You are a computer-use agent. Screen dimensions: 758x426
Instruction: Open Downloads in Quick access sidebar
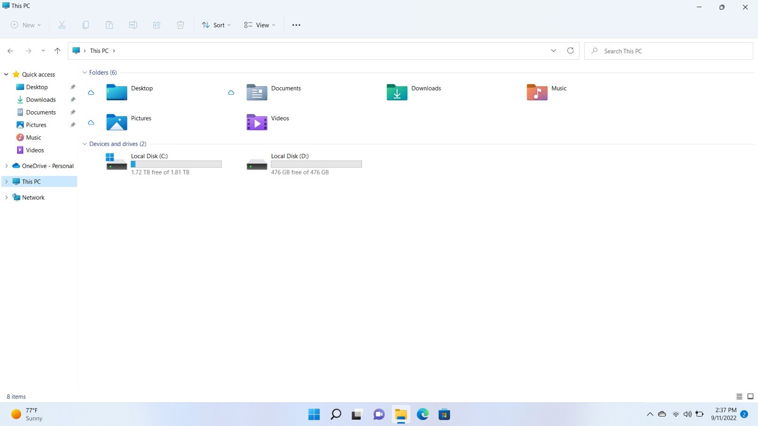click(x=41, y=100)
